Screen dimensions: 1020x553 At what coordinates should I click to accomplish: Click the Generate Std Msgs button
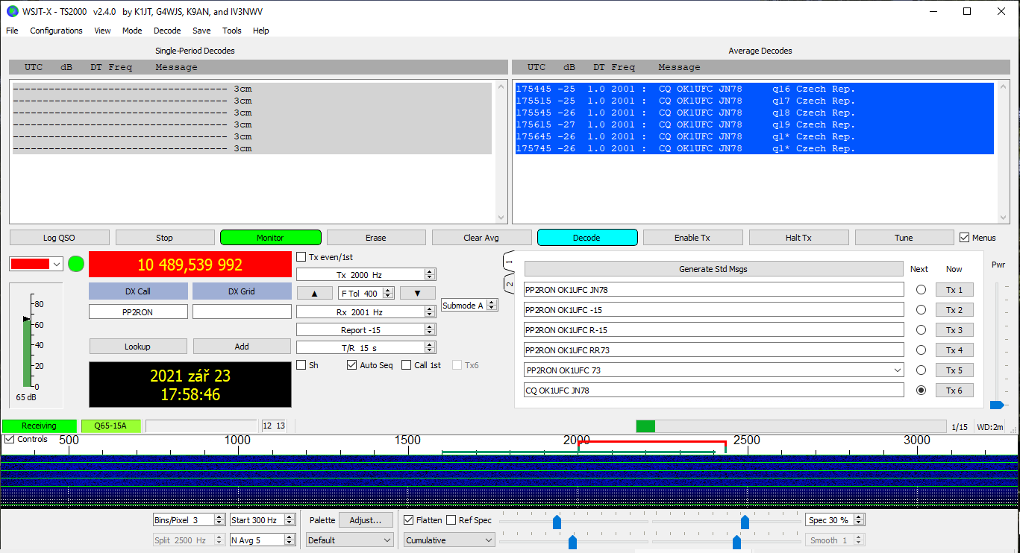(713, 269)
